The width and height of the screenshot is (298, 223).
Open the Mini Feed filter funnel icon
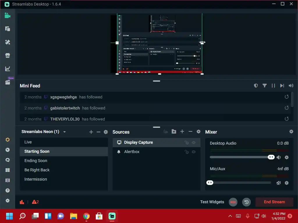coord(265,86)
